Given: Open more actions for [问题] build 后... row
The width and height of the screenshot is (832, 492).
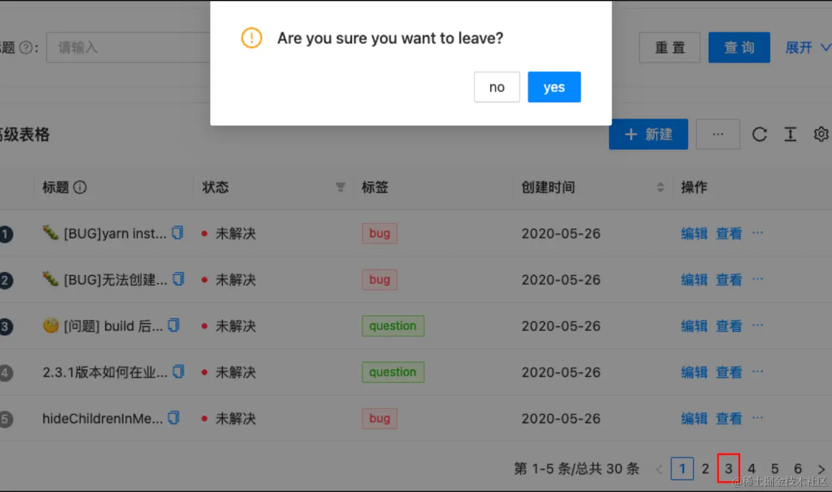Looking at the screenshot, I should [758, 325].
